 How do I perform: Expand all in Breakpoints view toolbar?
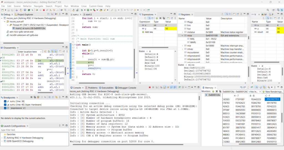pos(50,97)
